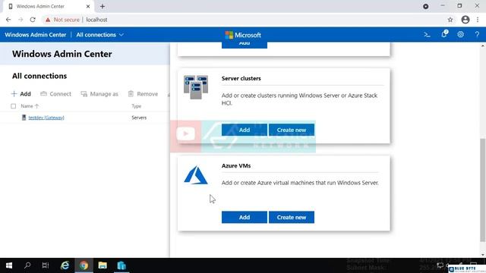The height and width of the screenshot is (273, 486).
Task: Launch Internet Explorer from taskbar
Action: (65, 265)
